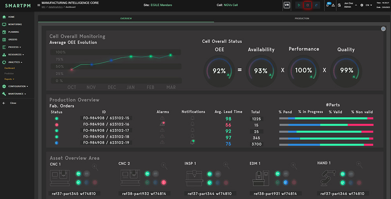391x199 pixels.
Task: Expand the Reports submenu under Analytics
Action: 10,79
